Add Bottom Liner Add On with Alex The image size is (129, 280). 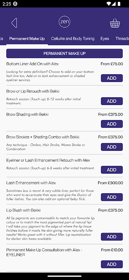click(x=112, y=78)
